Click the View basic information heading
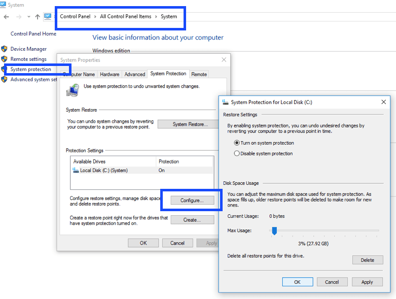 point(158,38)
